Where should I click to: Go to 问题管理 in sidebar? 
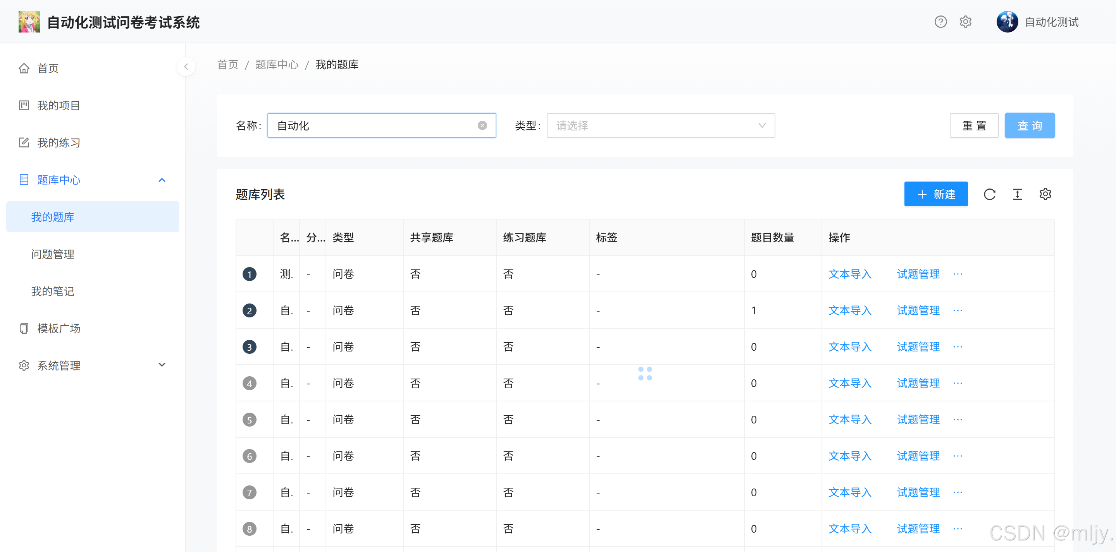point(52,254)
